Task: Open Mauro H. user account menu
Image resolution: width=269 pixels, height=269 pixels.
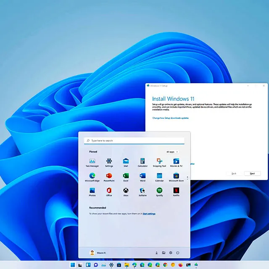Action: tap(98, 253)
